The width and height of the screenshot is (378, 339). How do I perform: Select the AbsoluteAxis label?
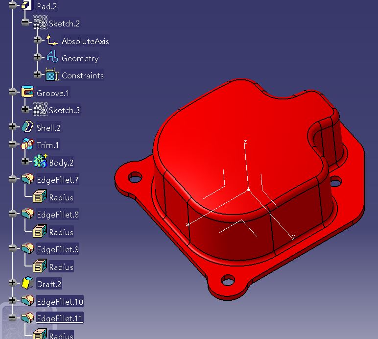85,41
